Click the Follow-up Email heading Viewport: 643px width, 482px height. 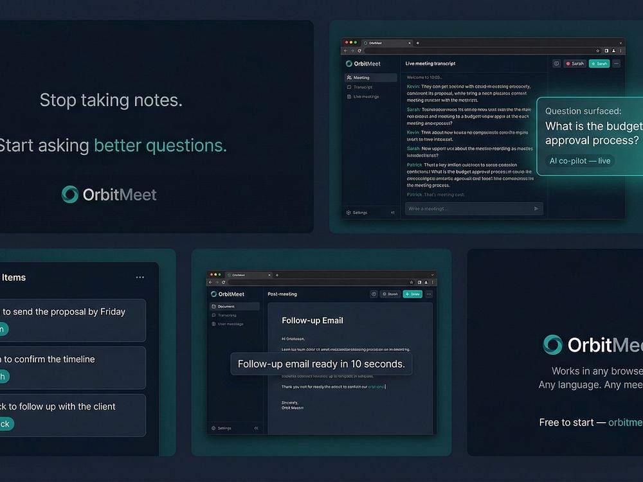pyautogui.click(x=312, y=321)
